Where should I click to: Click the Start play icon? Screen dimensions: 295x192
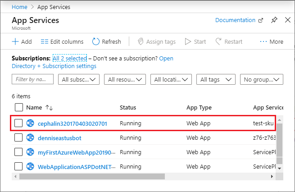(x=188, y=41)
